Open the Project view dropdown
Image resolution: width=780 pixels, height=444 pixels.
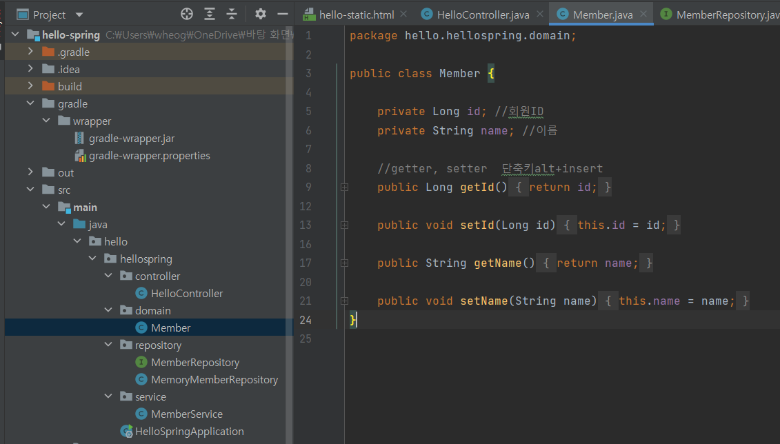point(79,15)
